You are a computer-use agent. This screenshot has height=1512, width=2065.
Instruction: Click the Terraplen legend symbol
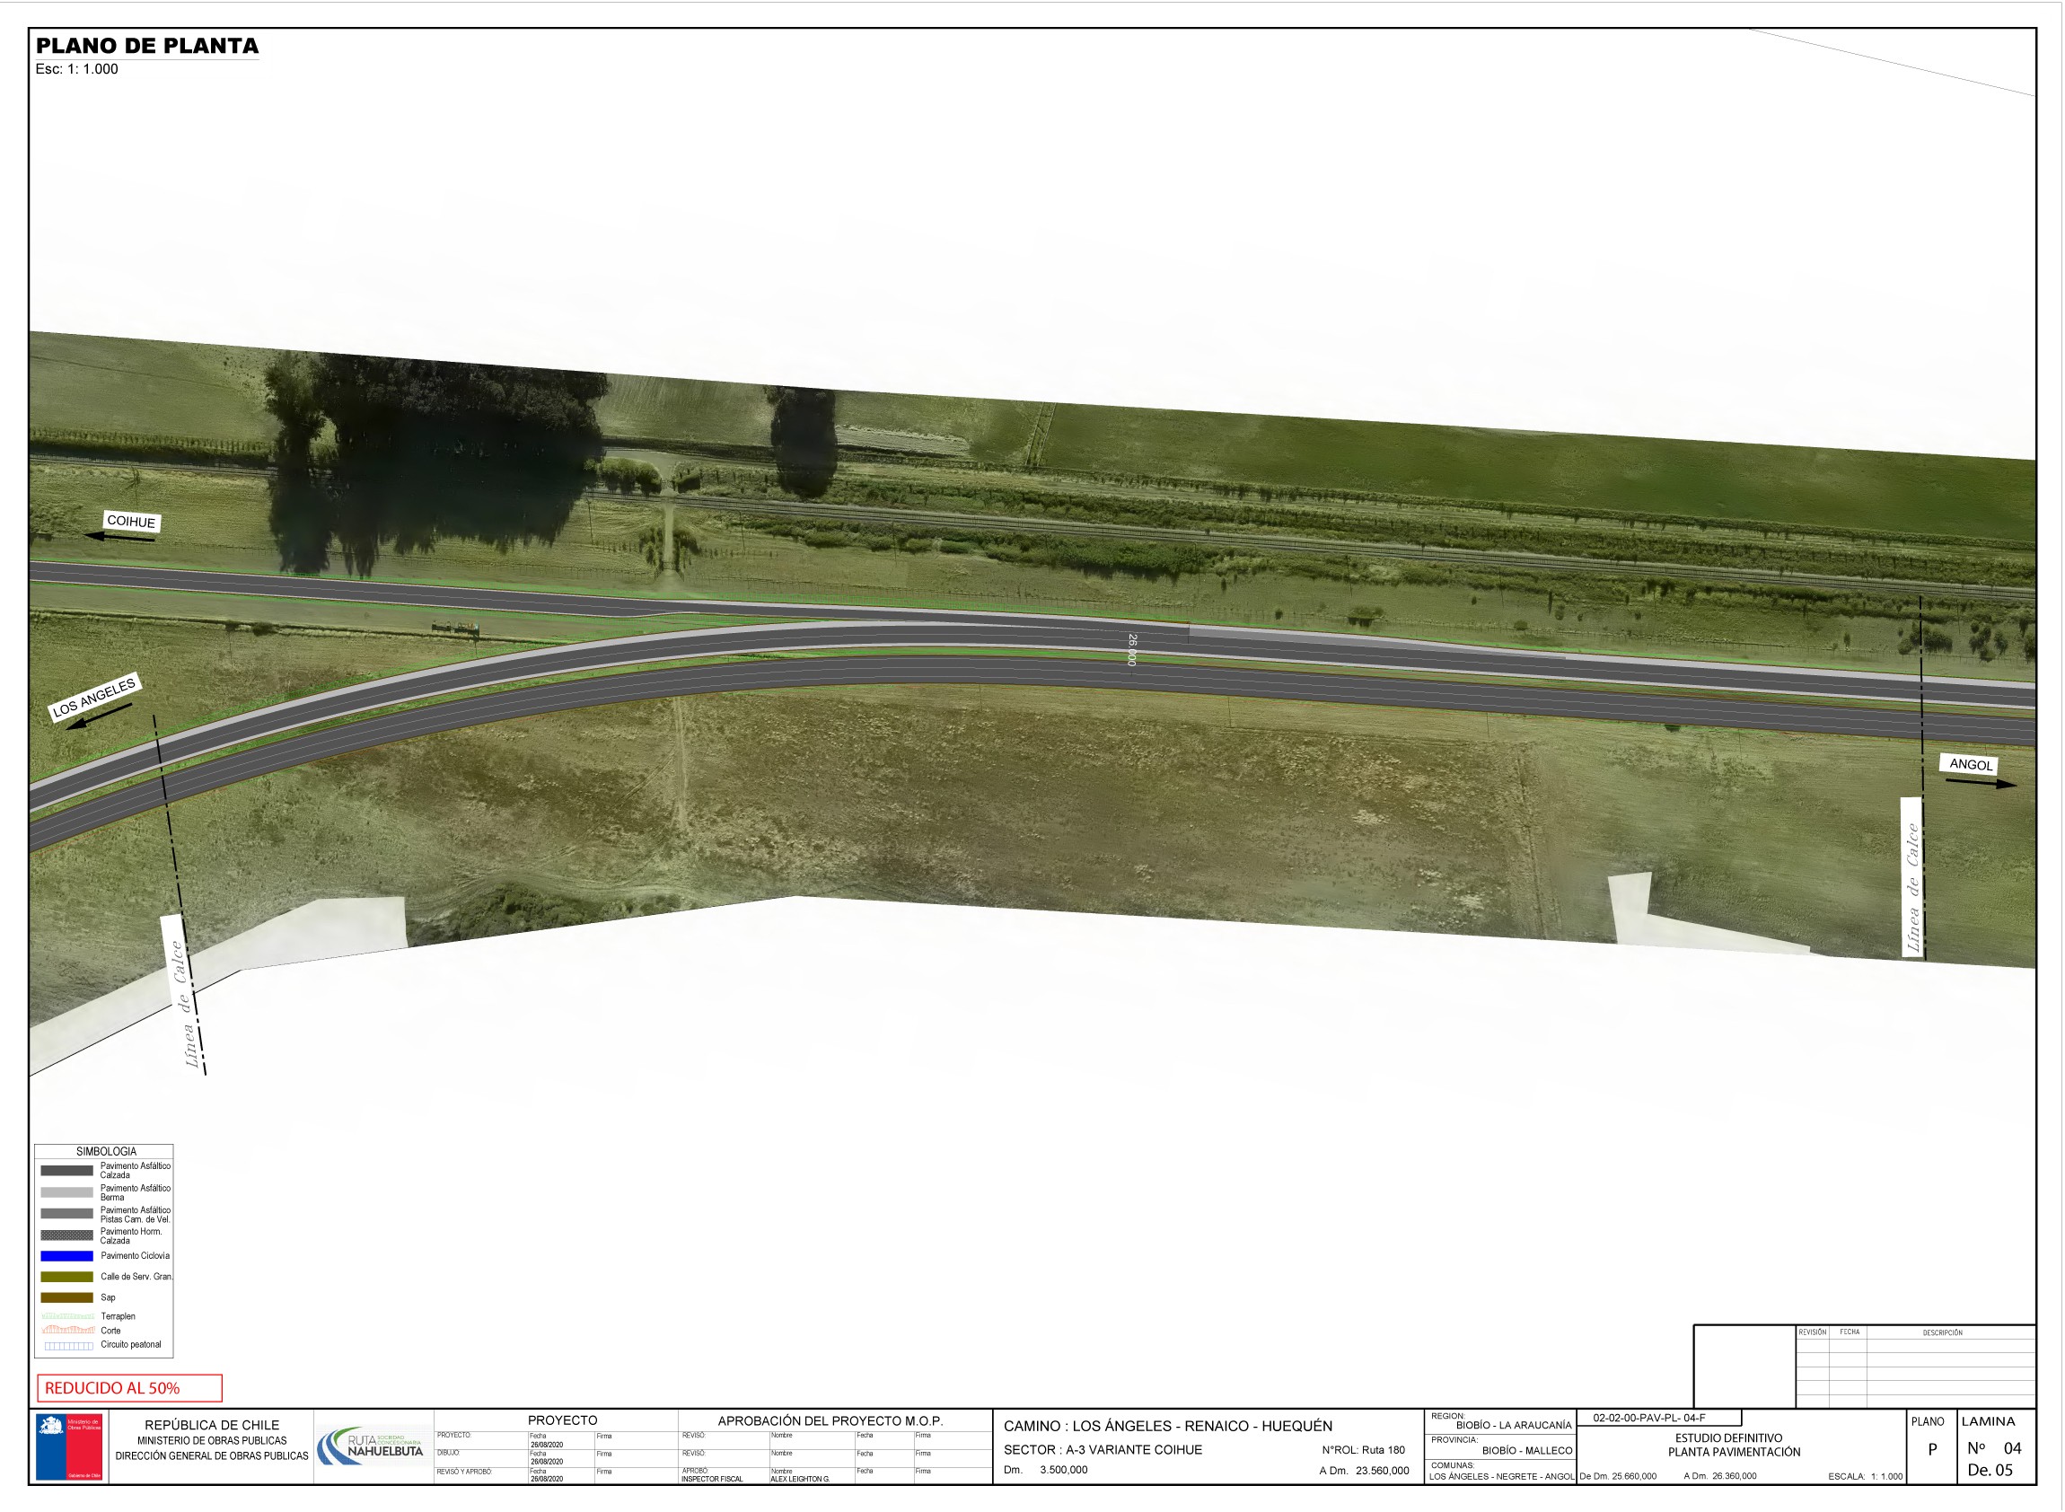tap(67, 1316)
